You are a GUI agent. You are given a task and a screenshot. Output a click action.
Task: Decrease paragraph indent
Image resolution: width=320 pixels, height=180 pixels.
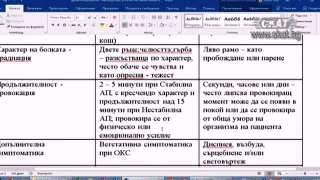pyautogui.click(x=154, y=17)
